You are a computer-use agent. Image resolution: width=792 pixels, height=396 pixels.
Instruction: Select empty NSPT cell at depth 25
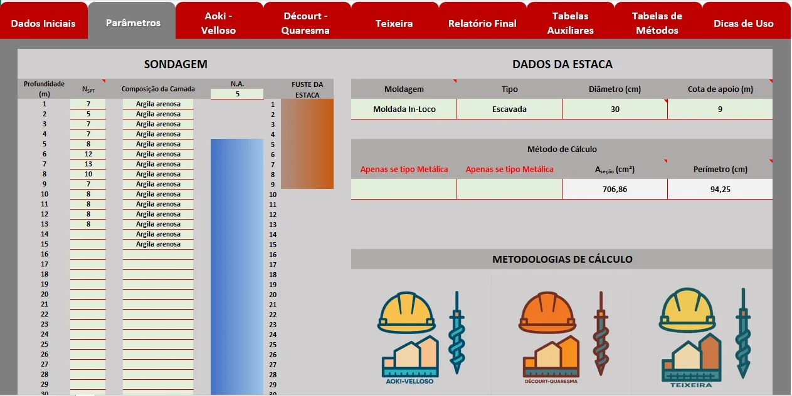point(88,344)
